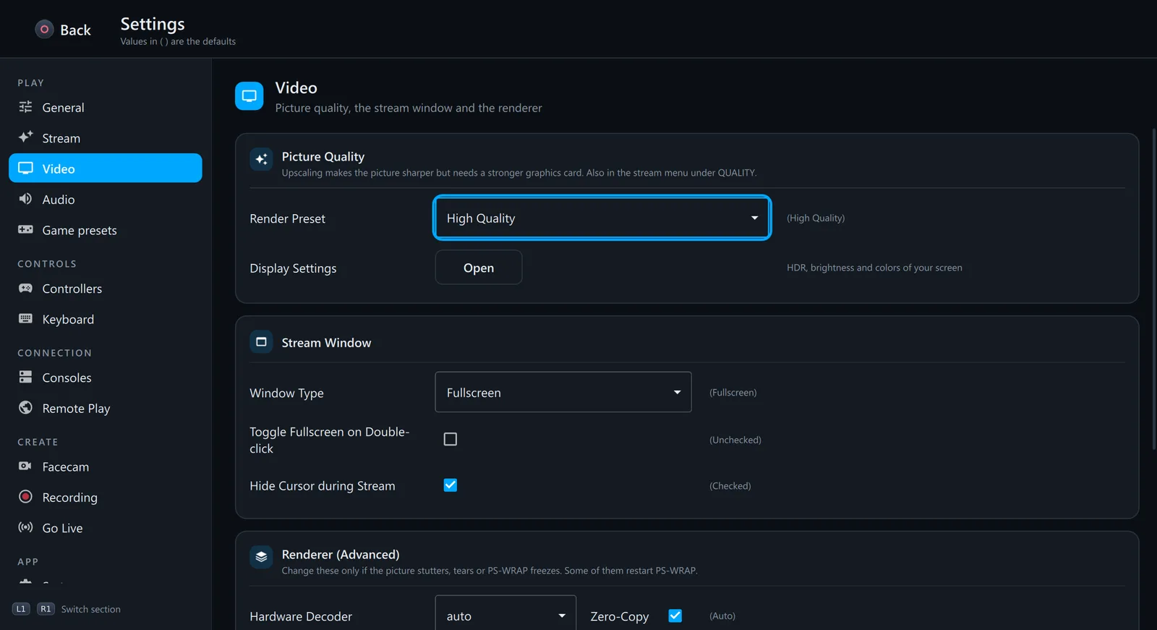Open the Window Type dropdown
The height and width of the screenshot is (630, 1157).
(x=563, y=392)
